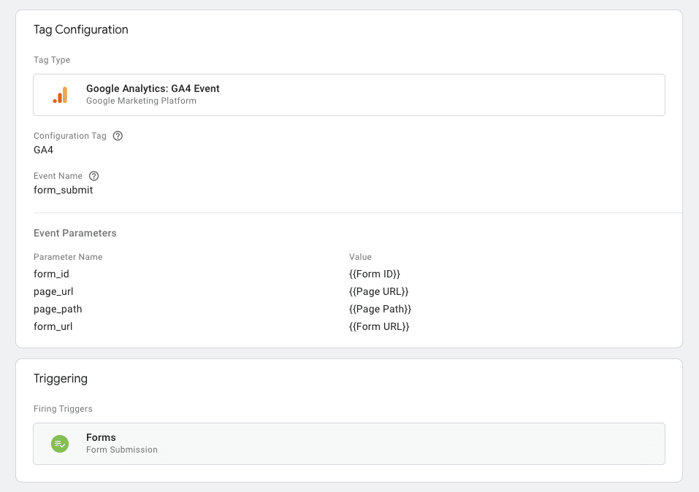Click the Google Analytics bar chart icon
Image resolution: width=699 pixels, height=492 pixels.
(x=60, y=95)
